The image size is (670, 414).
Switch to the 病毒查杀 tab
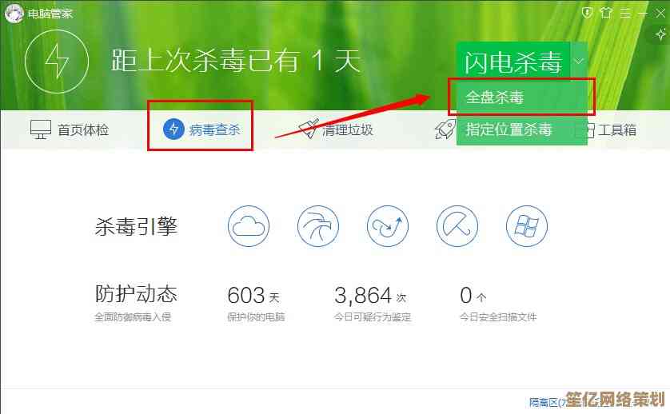click(202, 129)
